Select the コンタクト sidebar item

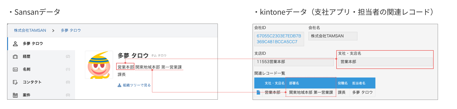32,82
